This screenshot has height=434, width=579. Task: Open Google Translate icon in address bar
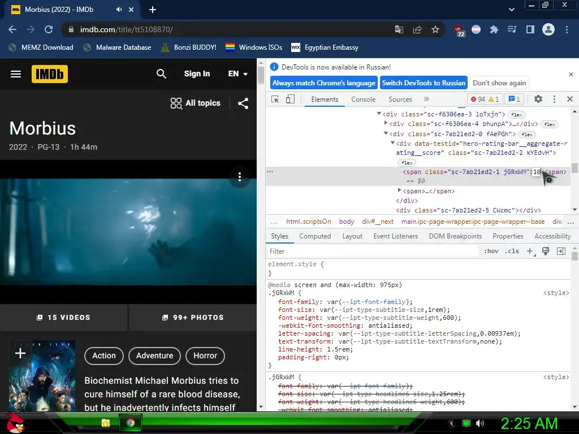pyautogui.click(x=399, y=29)
